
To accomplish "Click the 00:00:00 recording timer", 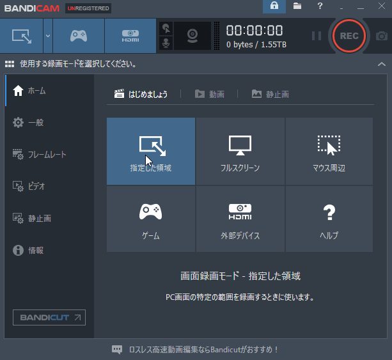I will 255,31.
